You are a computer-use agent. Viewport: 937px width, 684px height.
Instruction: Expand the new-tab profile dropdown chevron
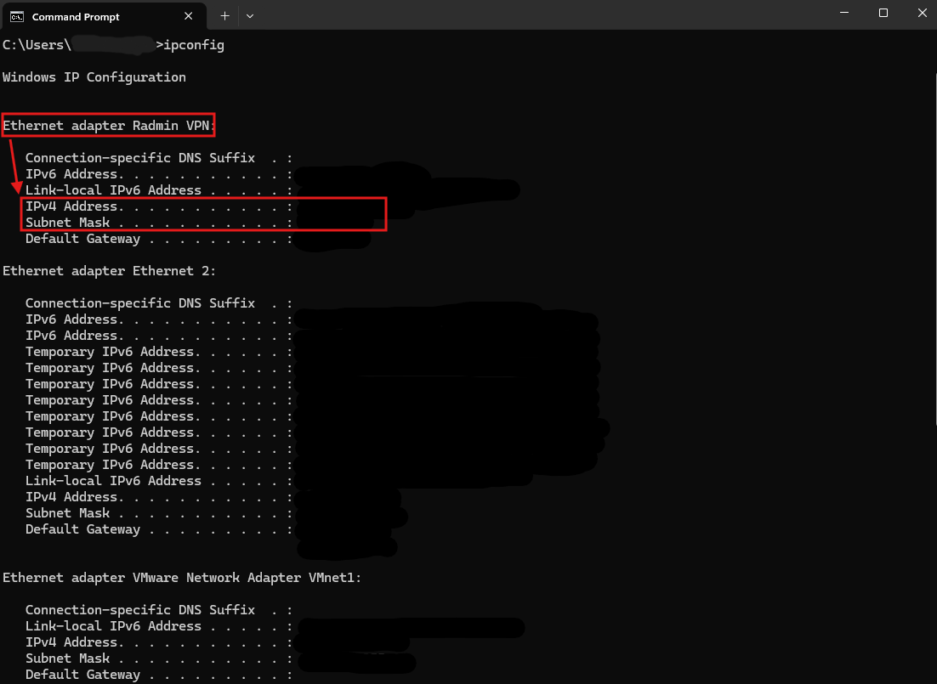tap(250, 16)
